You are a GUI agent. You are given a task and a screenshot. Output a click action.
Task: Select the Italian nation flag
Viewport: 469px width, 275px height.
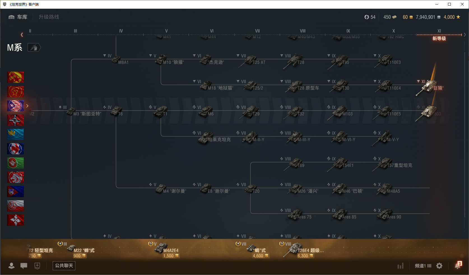(15, 163)
